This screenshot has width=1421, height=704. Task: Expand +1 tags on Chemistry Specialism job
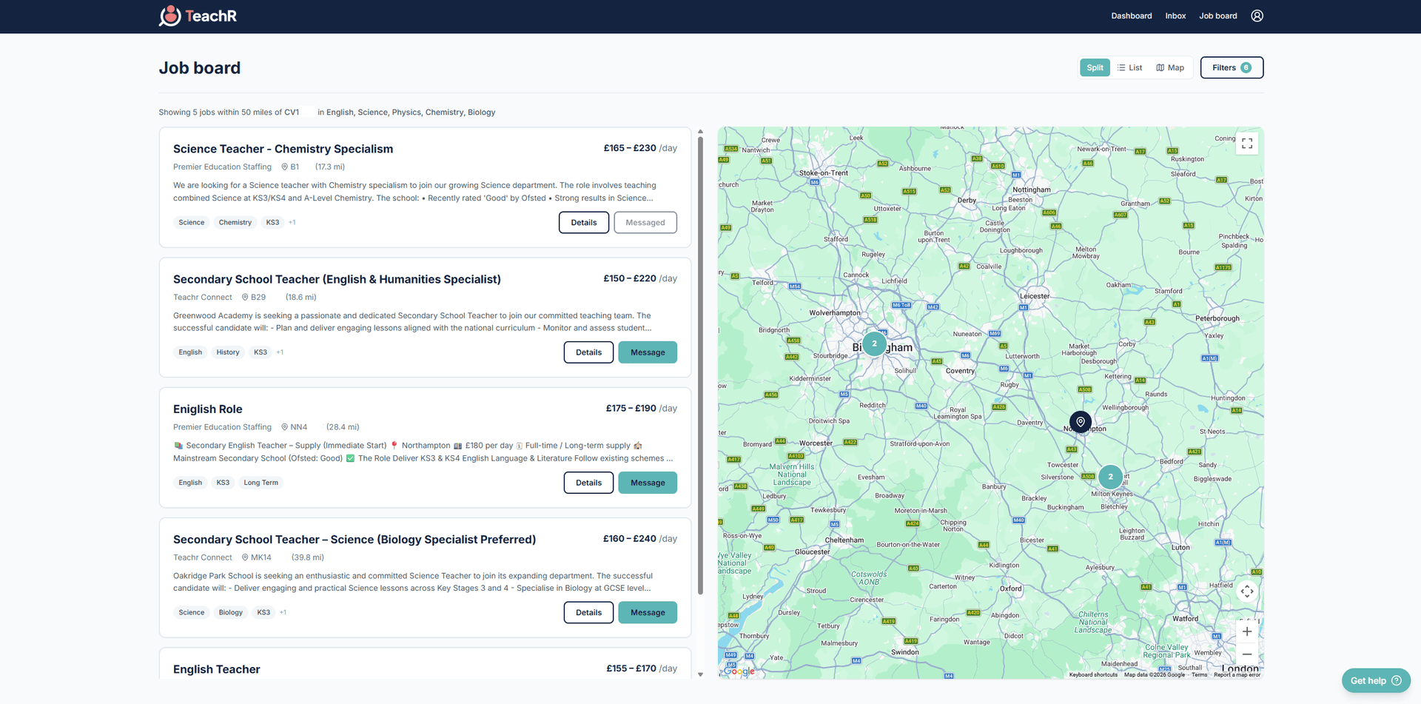[292, 222]
